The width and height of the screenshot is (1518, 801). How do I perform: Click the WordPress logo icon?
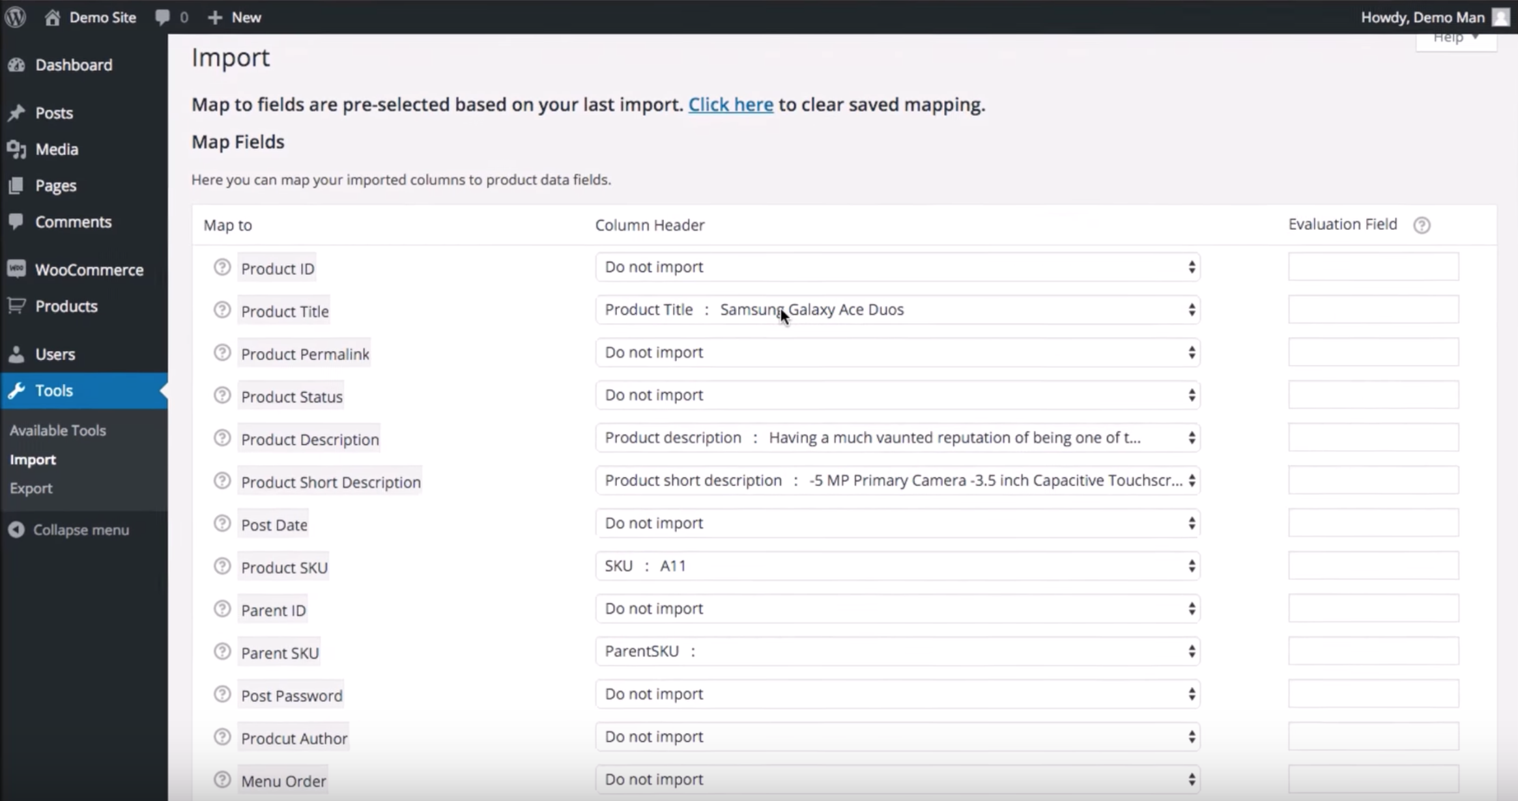(x=16, y=17)
